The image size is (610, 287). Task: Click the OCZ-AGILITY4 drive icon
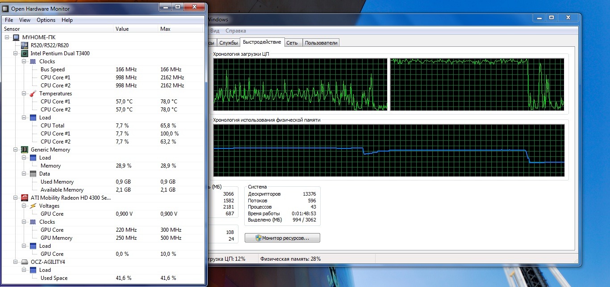(25, 262)
